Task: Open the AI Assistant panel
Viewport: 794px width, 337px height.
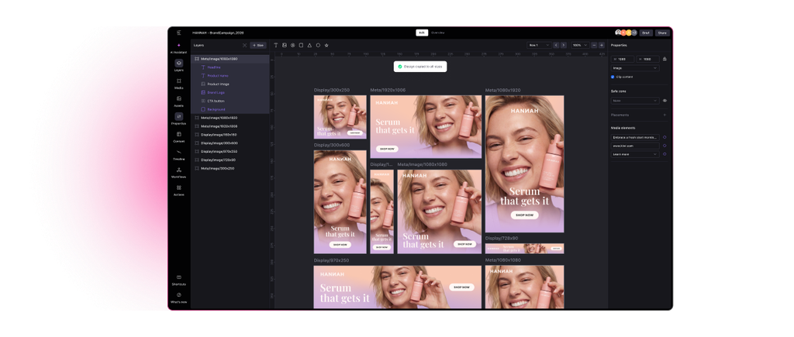Action: [x=179, y=47]
